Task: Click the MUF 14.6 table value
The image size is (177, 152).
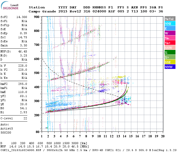Action: click(x=13, y=147)
